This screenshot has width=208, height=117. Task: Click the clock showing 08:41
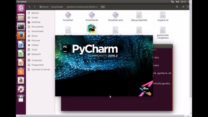(184, 2)
